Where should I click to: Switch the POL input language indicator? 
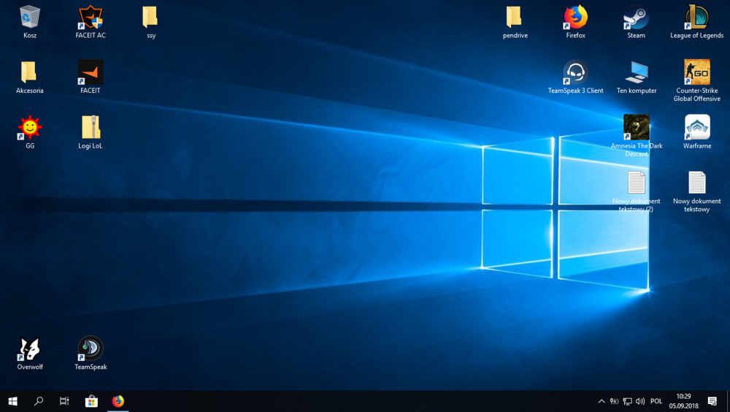coord(656,401)
